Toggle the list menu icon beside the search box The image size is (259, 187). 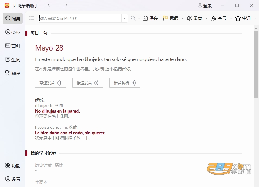point(31,18)
